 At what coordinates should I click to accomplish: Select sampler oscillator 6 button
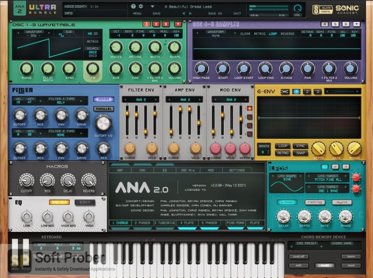coord(345,24)
